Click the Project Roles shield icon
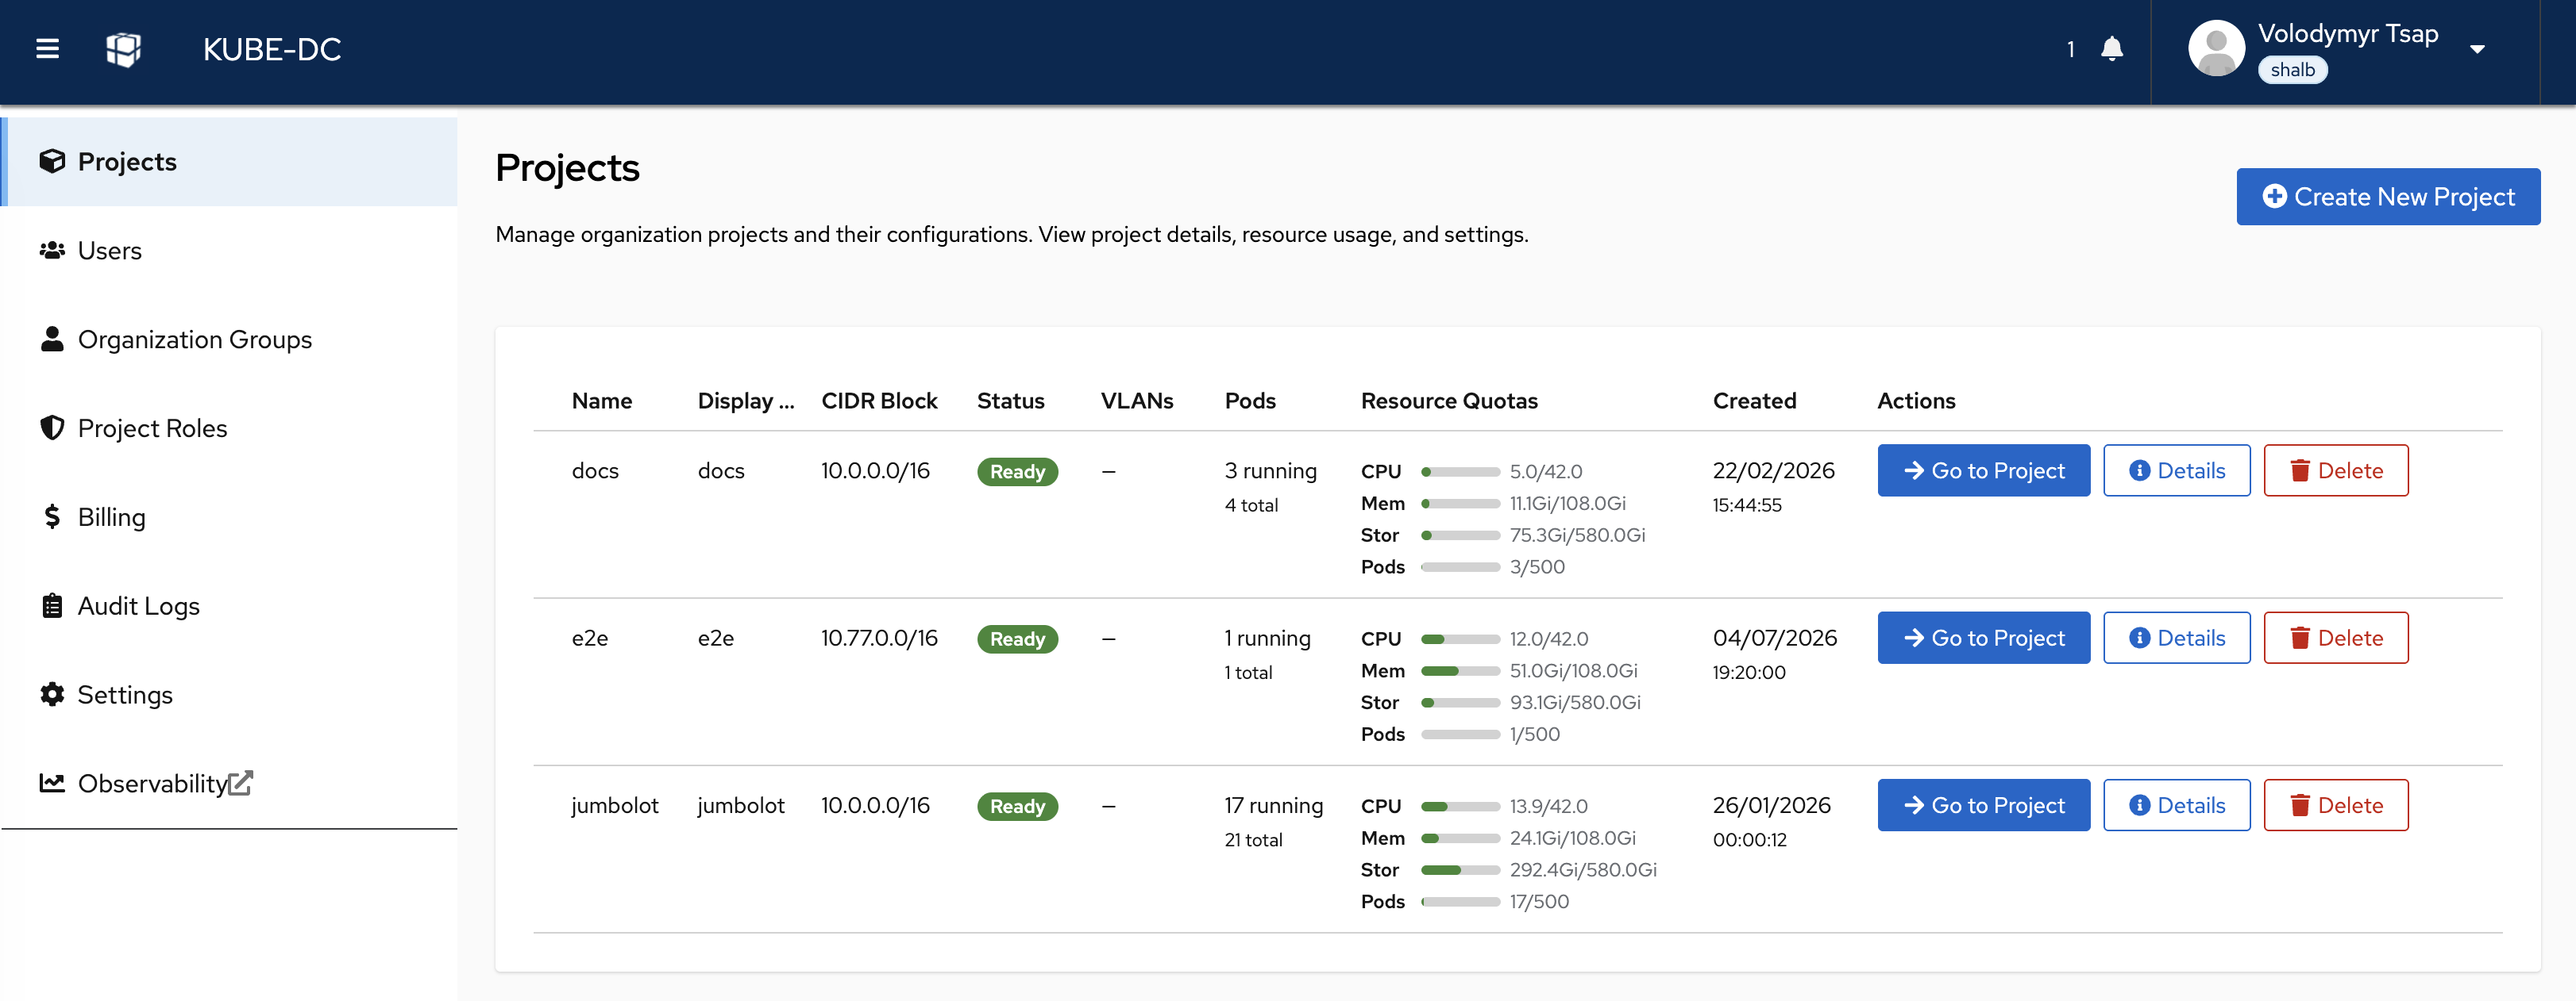Screen dimensions: 2576x1001 coord(52,428)
